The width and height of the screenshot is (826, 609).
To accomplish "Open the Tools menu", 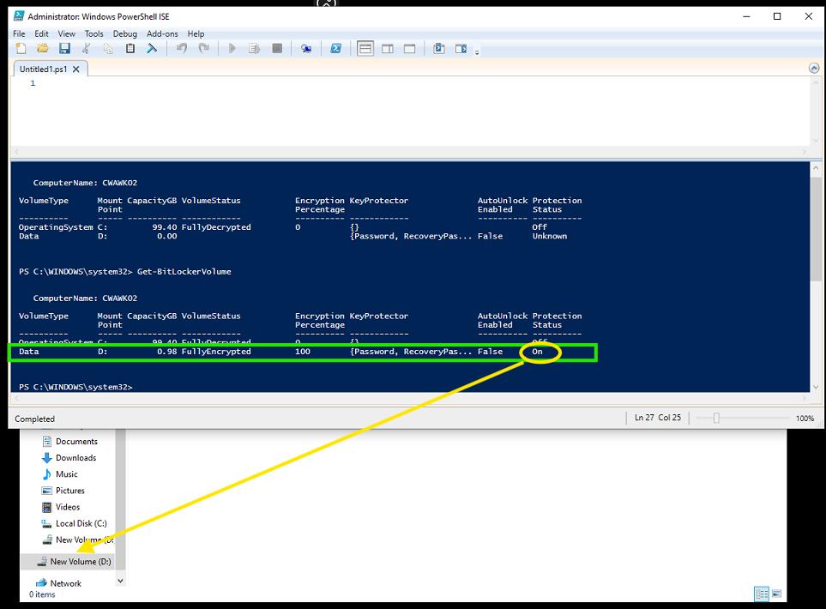I will click(x=93, y=33).
